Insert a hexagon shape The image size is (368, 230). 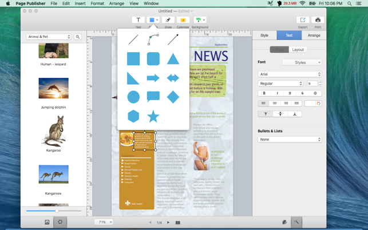coord(133,116)
